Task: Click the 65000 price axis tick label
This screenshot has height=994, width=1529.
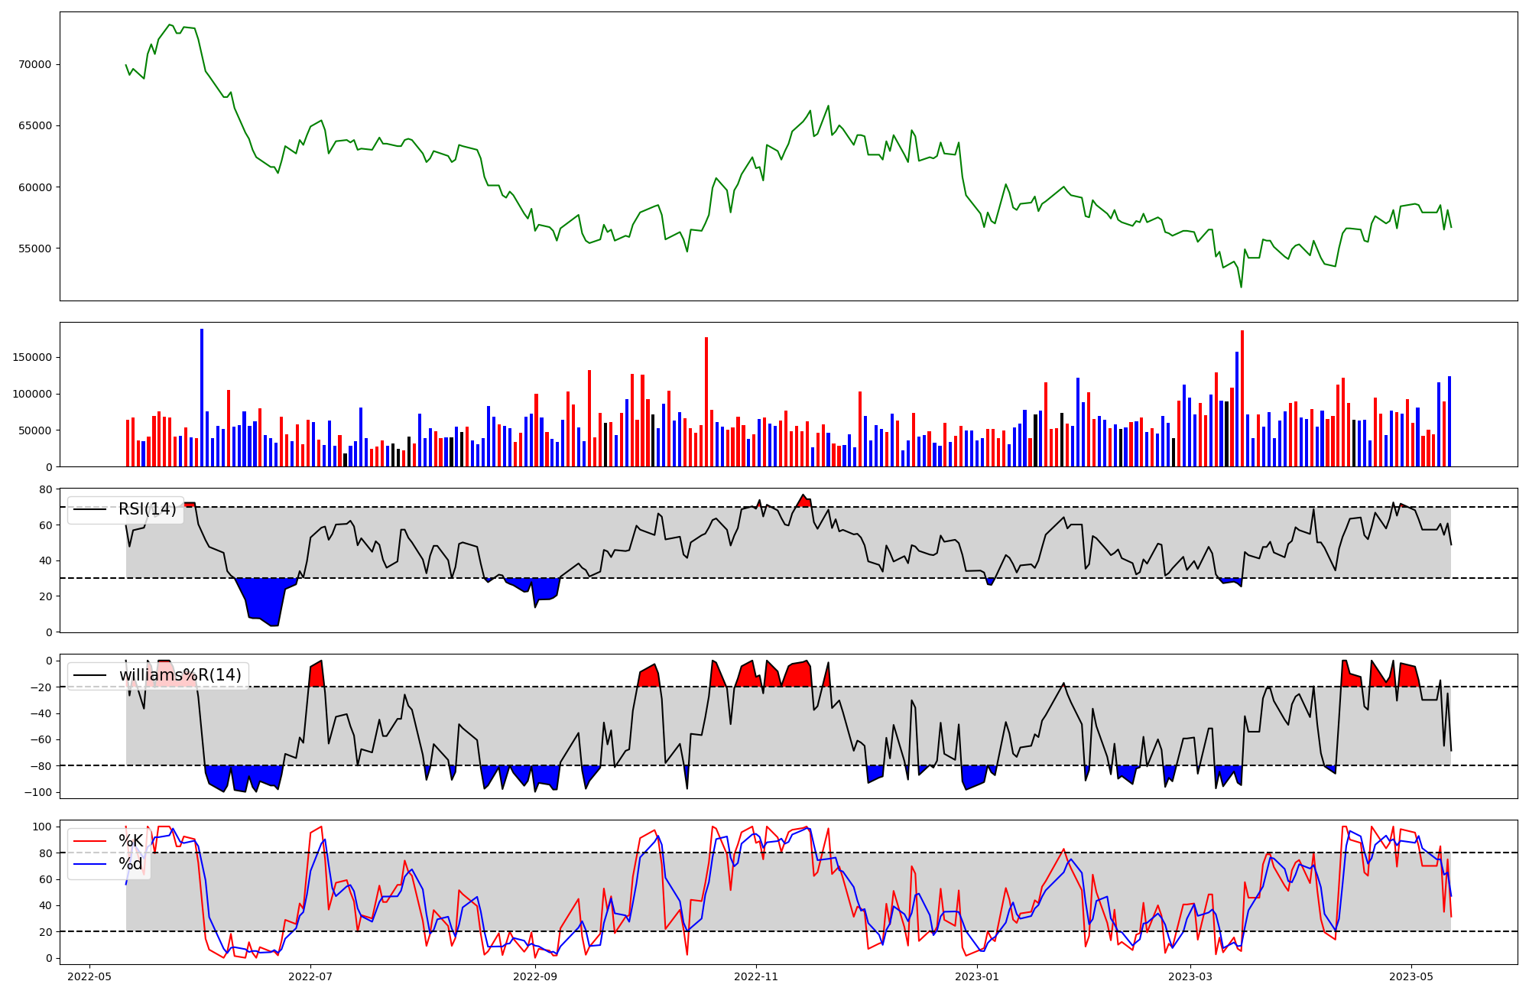Action: [x=34, y=125]
